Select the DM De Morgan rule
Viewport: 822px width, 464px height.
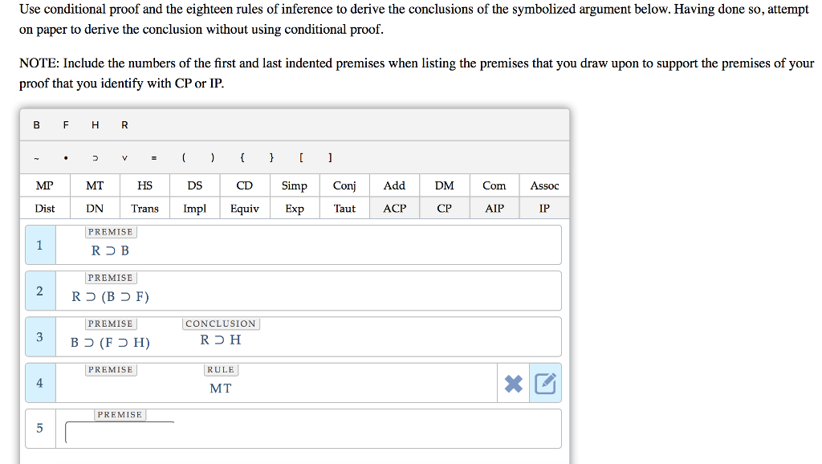click(444, 185)
